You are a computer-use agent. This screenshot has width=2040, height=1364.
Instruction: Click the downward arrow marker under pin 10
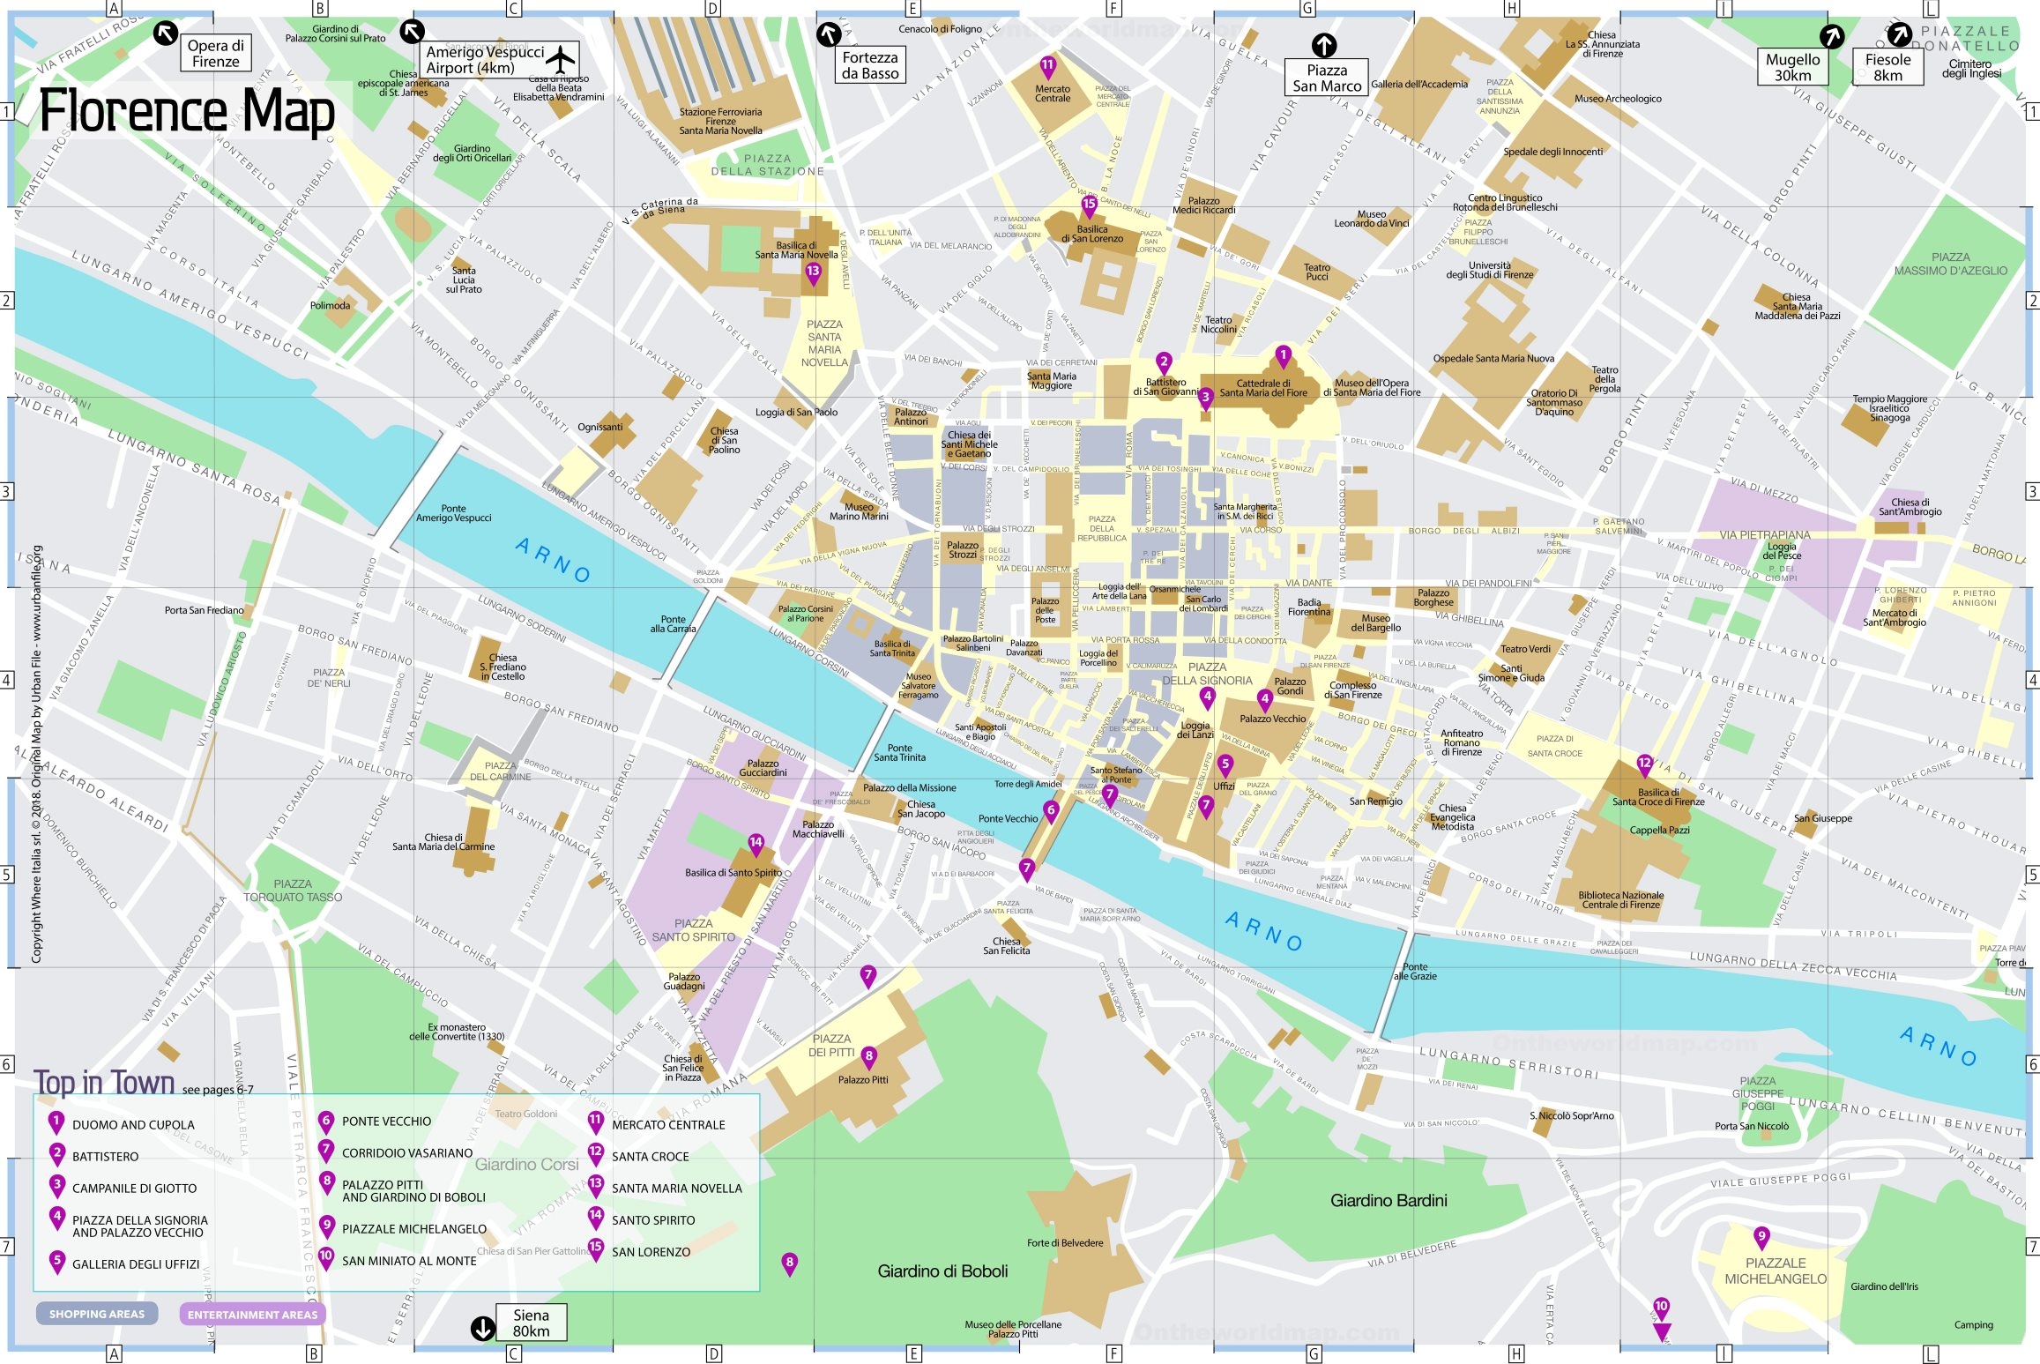1662,1331
